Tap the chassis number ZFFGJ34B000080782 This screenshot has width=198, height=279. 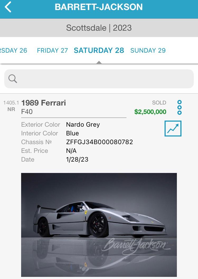100,142
